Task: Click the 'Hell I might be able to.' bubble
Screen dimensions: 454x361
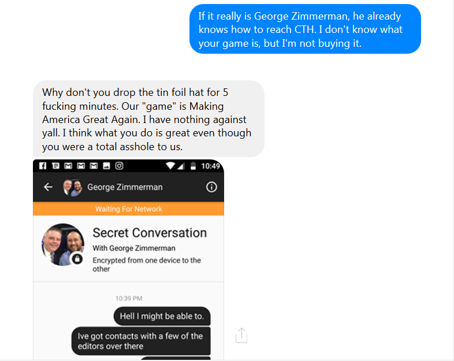Action: point(162,316)
